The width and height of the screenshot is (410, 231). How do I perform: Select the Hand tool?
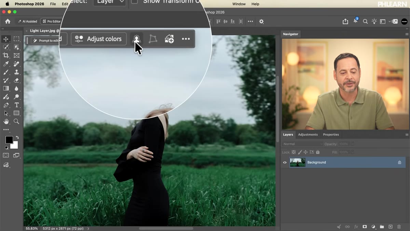pos(6,121)
